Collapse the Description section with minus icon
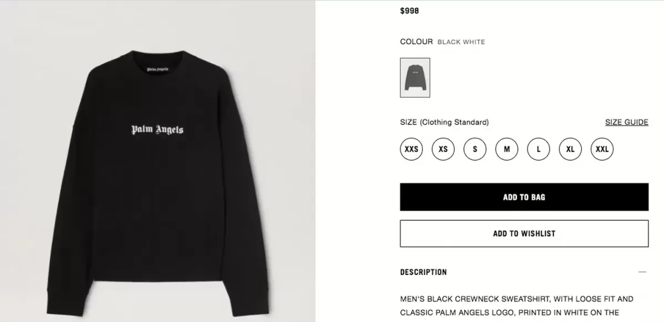This screenshot has width=664, height=322. [x=642, y=272]
